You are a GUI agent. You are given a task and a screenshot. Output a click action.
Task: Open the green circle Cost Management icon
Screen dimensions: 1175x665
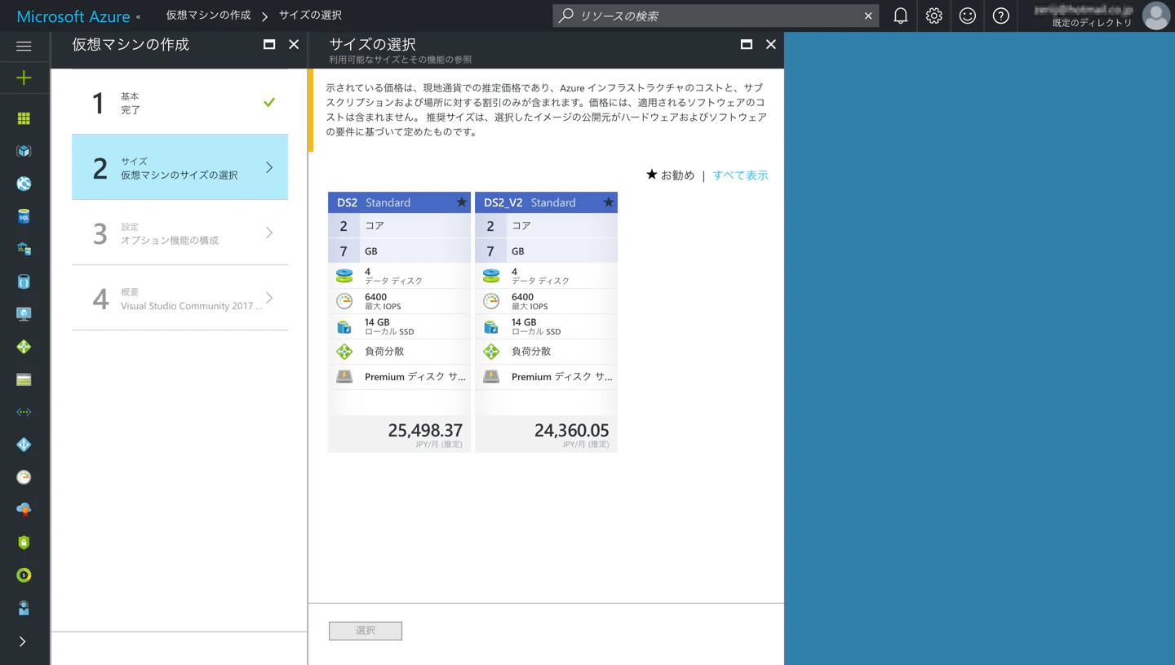coord(24,575)
